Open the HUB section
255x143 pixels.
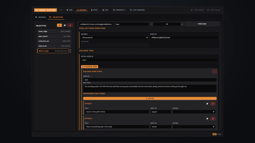[69, 10]
